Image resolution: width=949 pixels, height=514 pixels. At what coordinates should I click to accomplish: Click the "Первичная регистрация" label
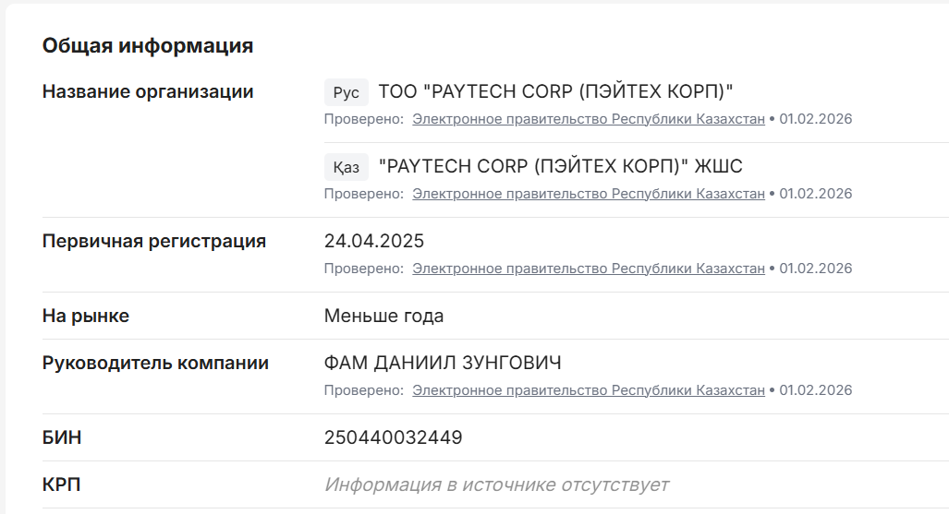154,242
